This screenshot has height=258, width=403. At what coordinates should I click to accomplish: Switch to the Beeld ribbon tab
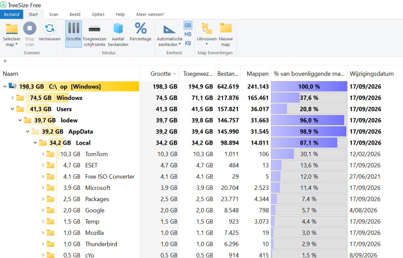coord(75,15)
